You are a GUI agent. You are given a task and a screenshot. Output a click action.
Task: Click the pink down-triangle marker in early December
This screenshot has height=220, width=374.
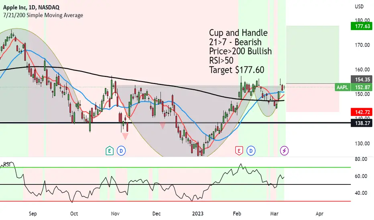point(163,126)
